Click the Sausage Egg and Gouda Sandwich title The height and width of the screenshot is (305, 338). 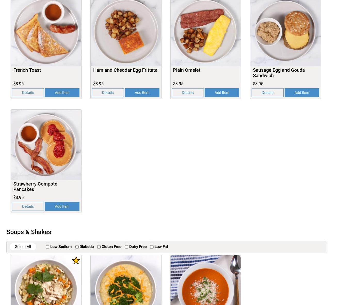pyautogui.click(x=279, y=73)
